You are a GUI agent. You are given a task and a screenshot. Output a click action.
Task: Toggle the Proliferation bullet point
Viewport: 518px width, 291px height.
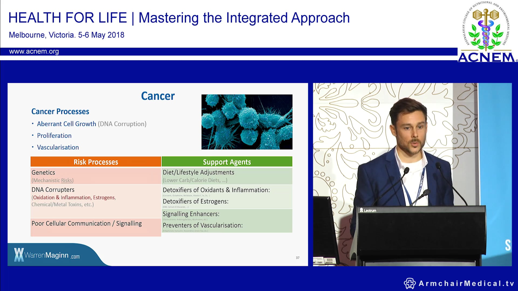pos(54,136)
